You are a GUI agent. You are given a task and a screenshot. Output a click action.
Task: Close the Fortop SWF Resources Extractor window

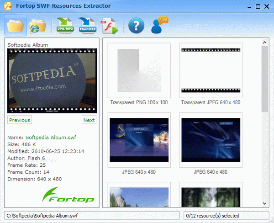tap(267, 7)
